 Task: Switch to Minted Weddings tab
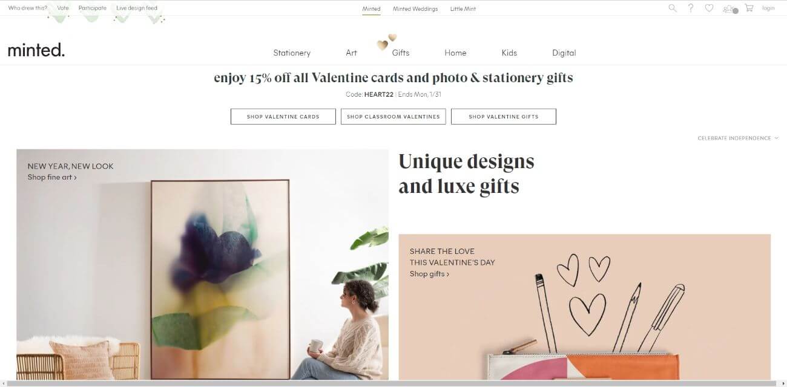coord(415,8)
